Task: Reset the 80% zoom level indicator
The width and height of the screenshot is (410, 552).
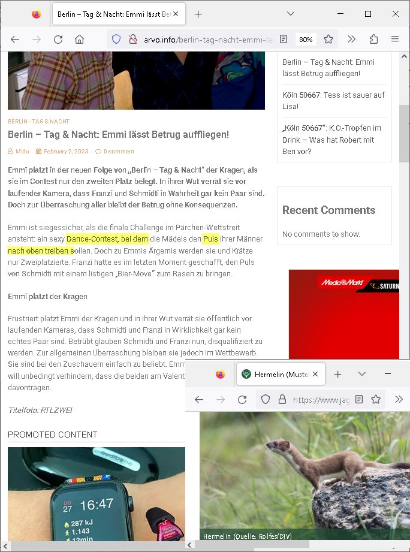Action: tap(306, 40)
